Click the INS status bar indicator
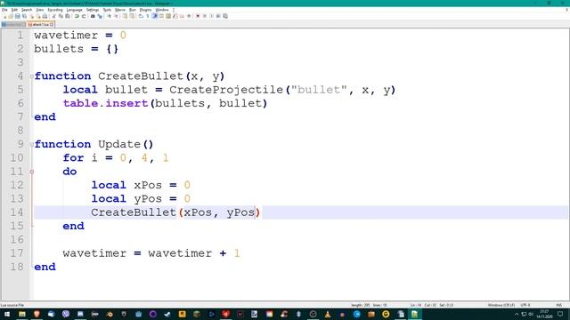 (x=559, y=305)
